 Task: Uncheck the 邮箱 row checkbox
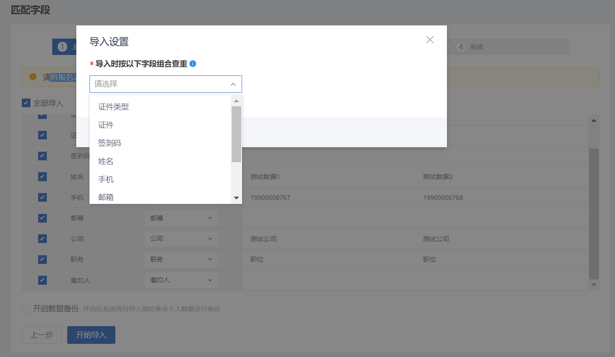(x=42, y=218)
